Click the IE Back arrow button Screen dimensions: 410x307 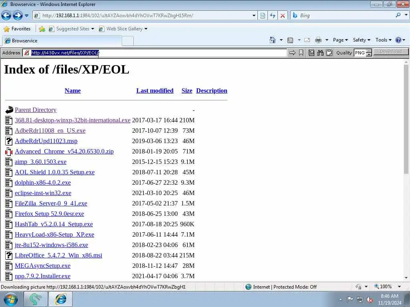click(6, 16)
